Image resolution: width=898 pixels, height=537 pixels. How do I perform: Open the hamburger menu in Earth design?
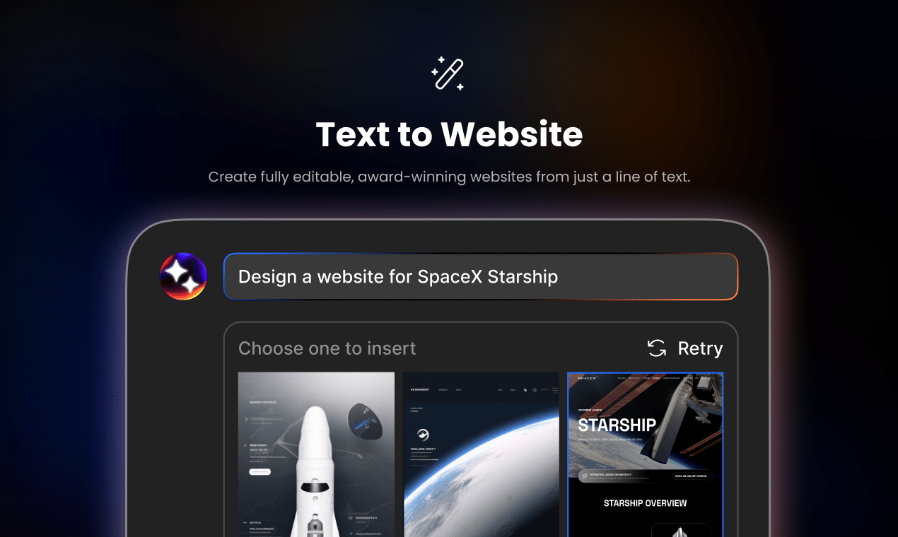click(x=554, y=389)
